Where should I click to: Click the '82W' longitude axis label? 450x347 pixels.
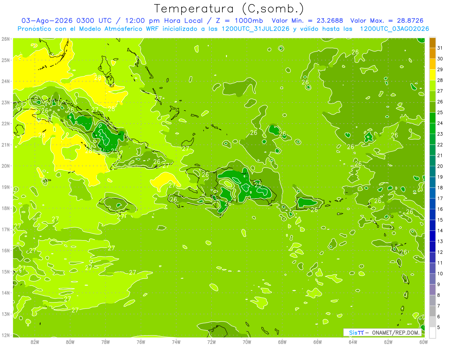tap(35, 341)
